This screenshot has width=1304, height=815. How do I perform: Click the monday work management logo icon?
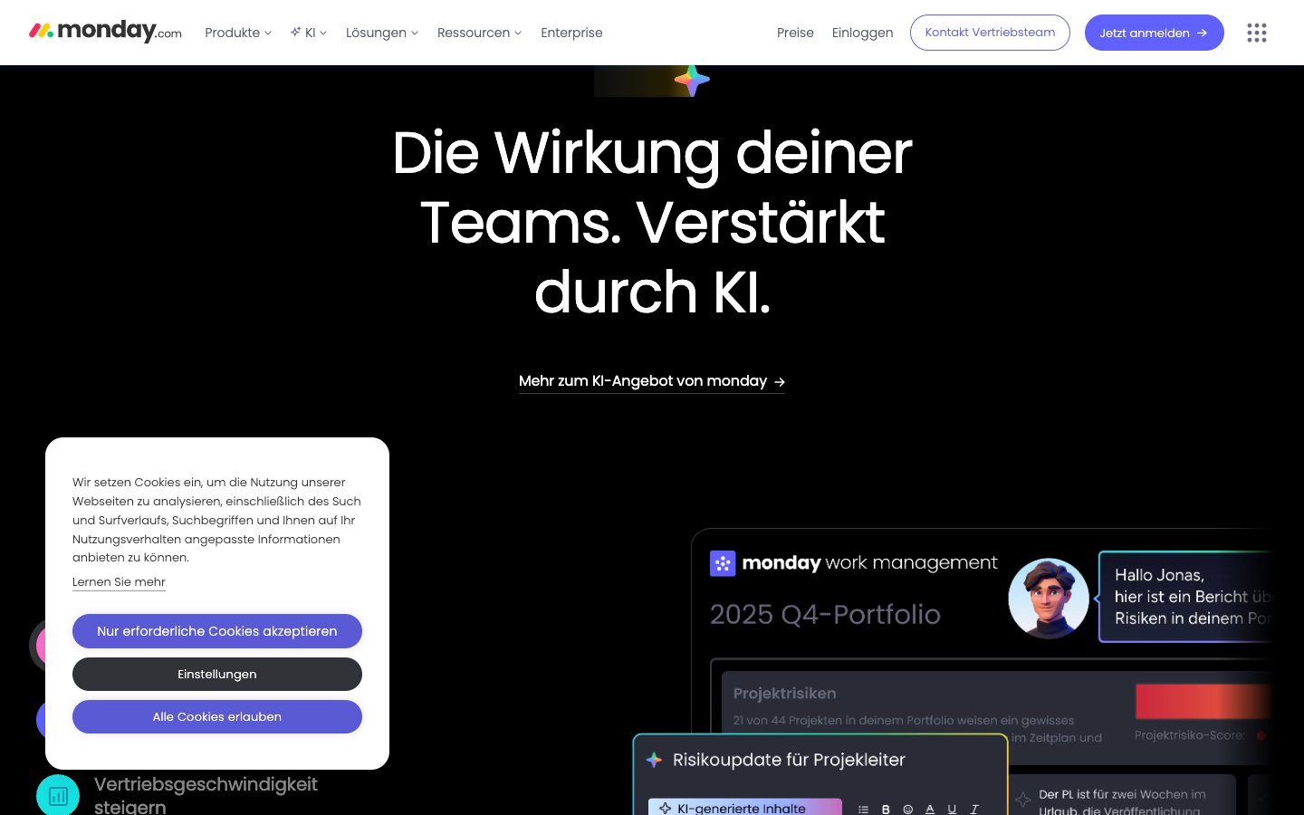tap(723, 563)
